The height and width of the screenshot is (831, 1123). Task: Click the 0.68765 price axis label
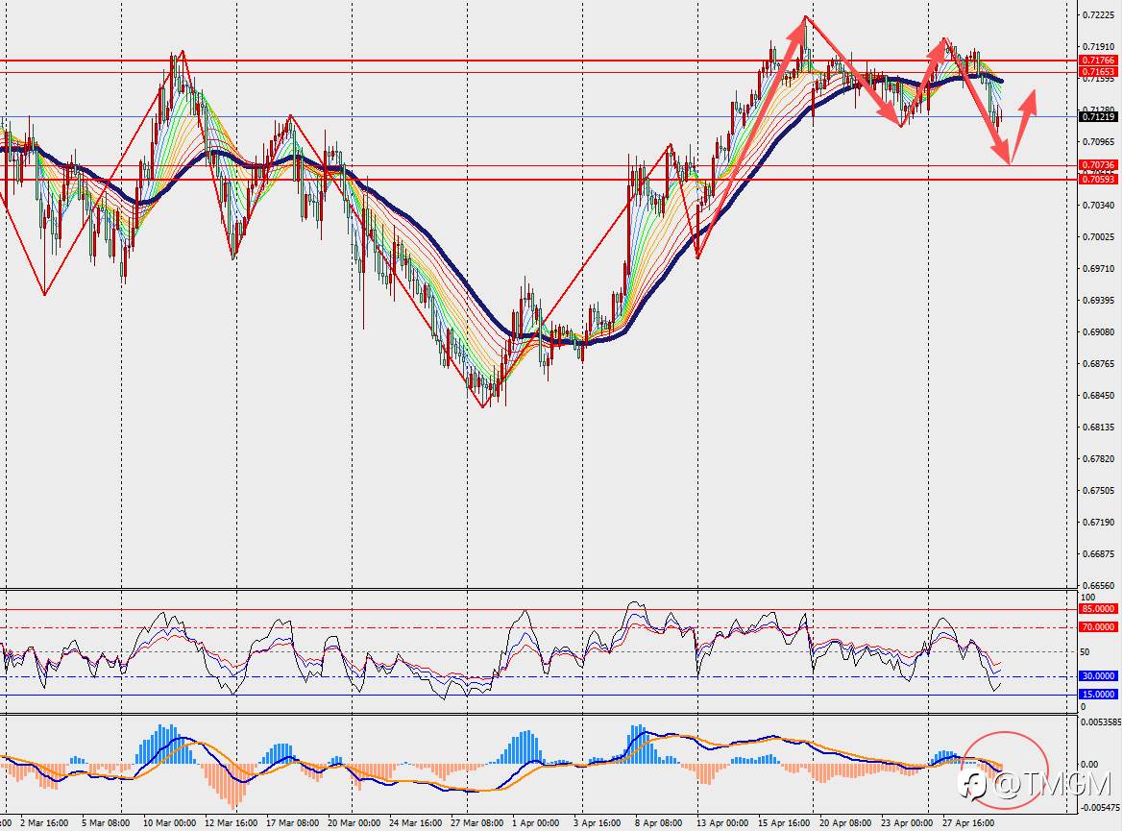pos(1098,363)
